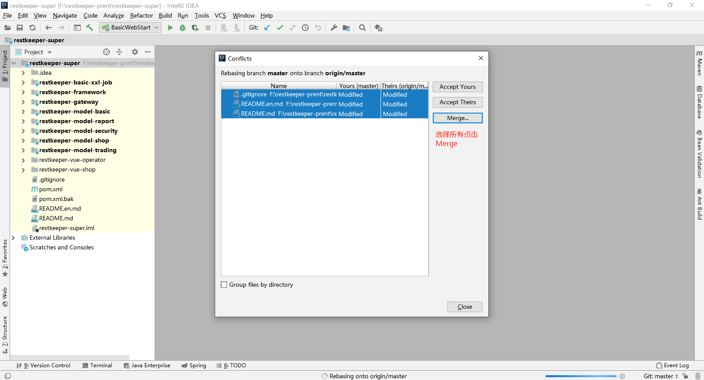Open the Maven tool window
Viewport: 704px width, 380px height.
point(699,63)
